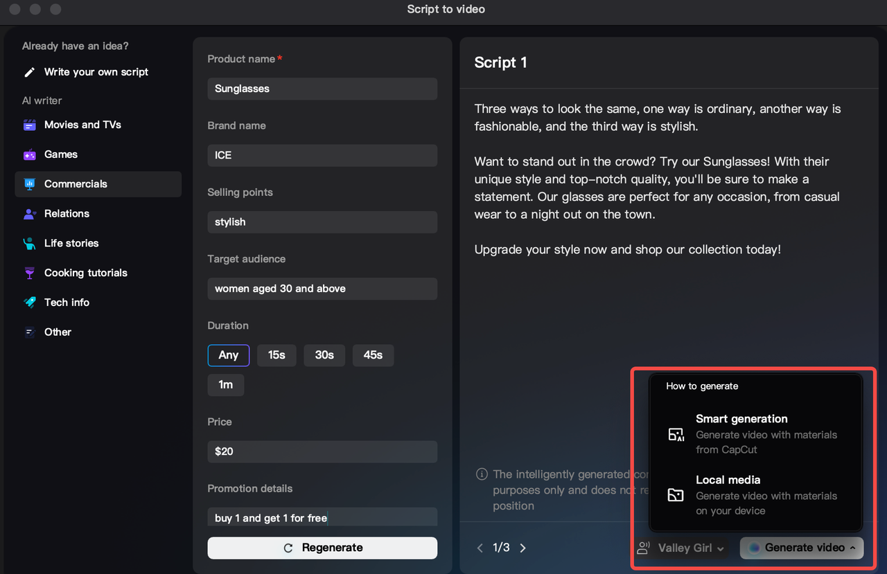Click the info icon near the disclaimer text
887x574 pixels.
click(x=482, y=474)
